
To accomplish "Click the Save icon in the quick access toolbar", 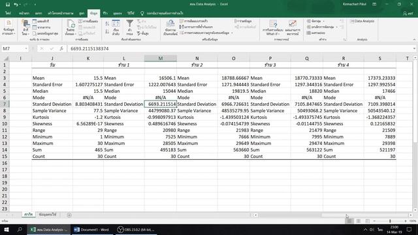I will tap(8, 5).
